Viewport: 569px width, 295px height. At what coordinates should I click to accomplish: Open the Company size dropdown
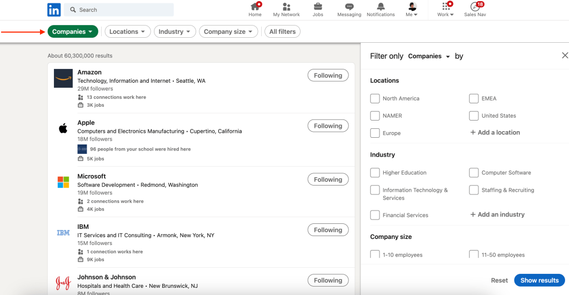(228, 32)
